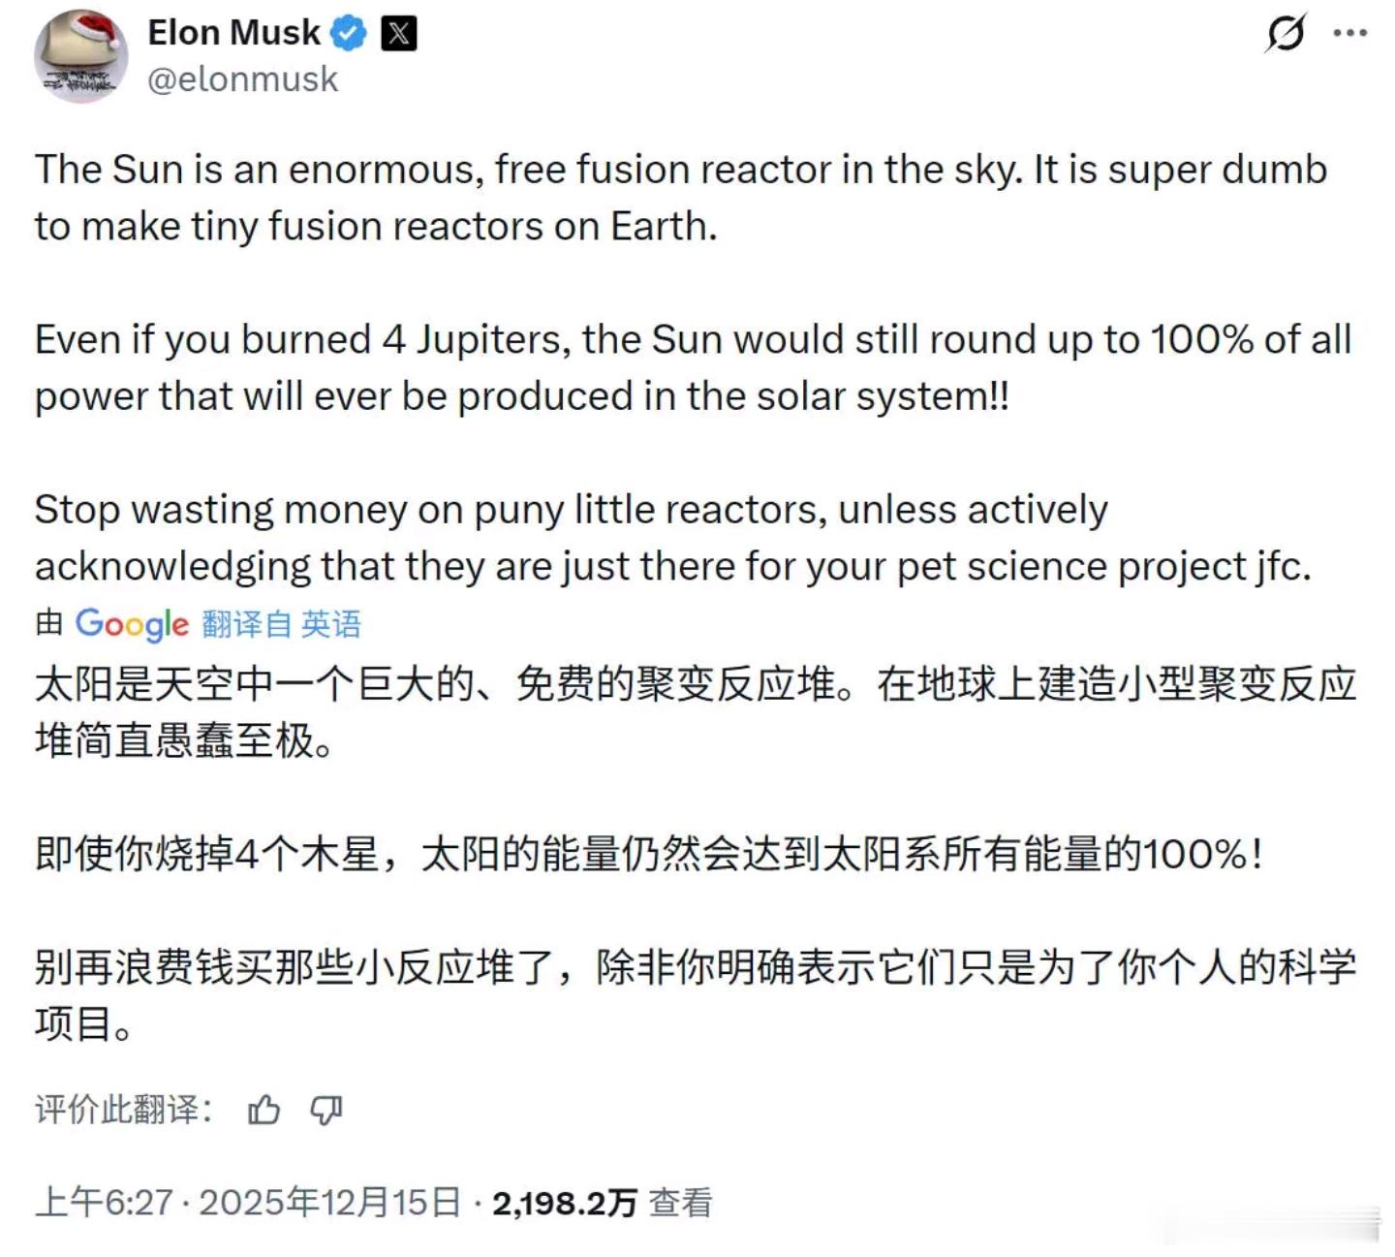The image size is (1395, 1257).
Task: Rate the translation bad with thumbs down
Action: pos(326,1112)
